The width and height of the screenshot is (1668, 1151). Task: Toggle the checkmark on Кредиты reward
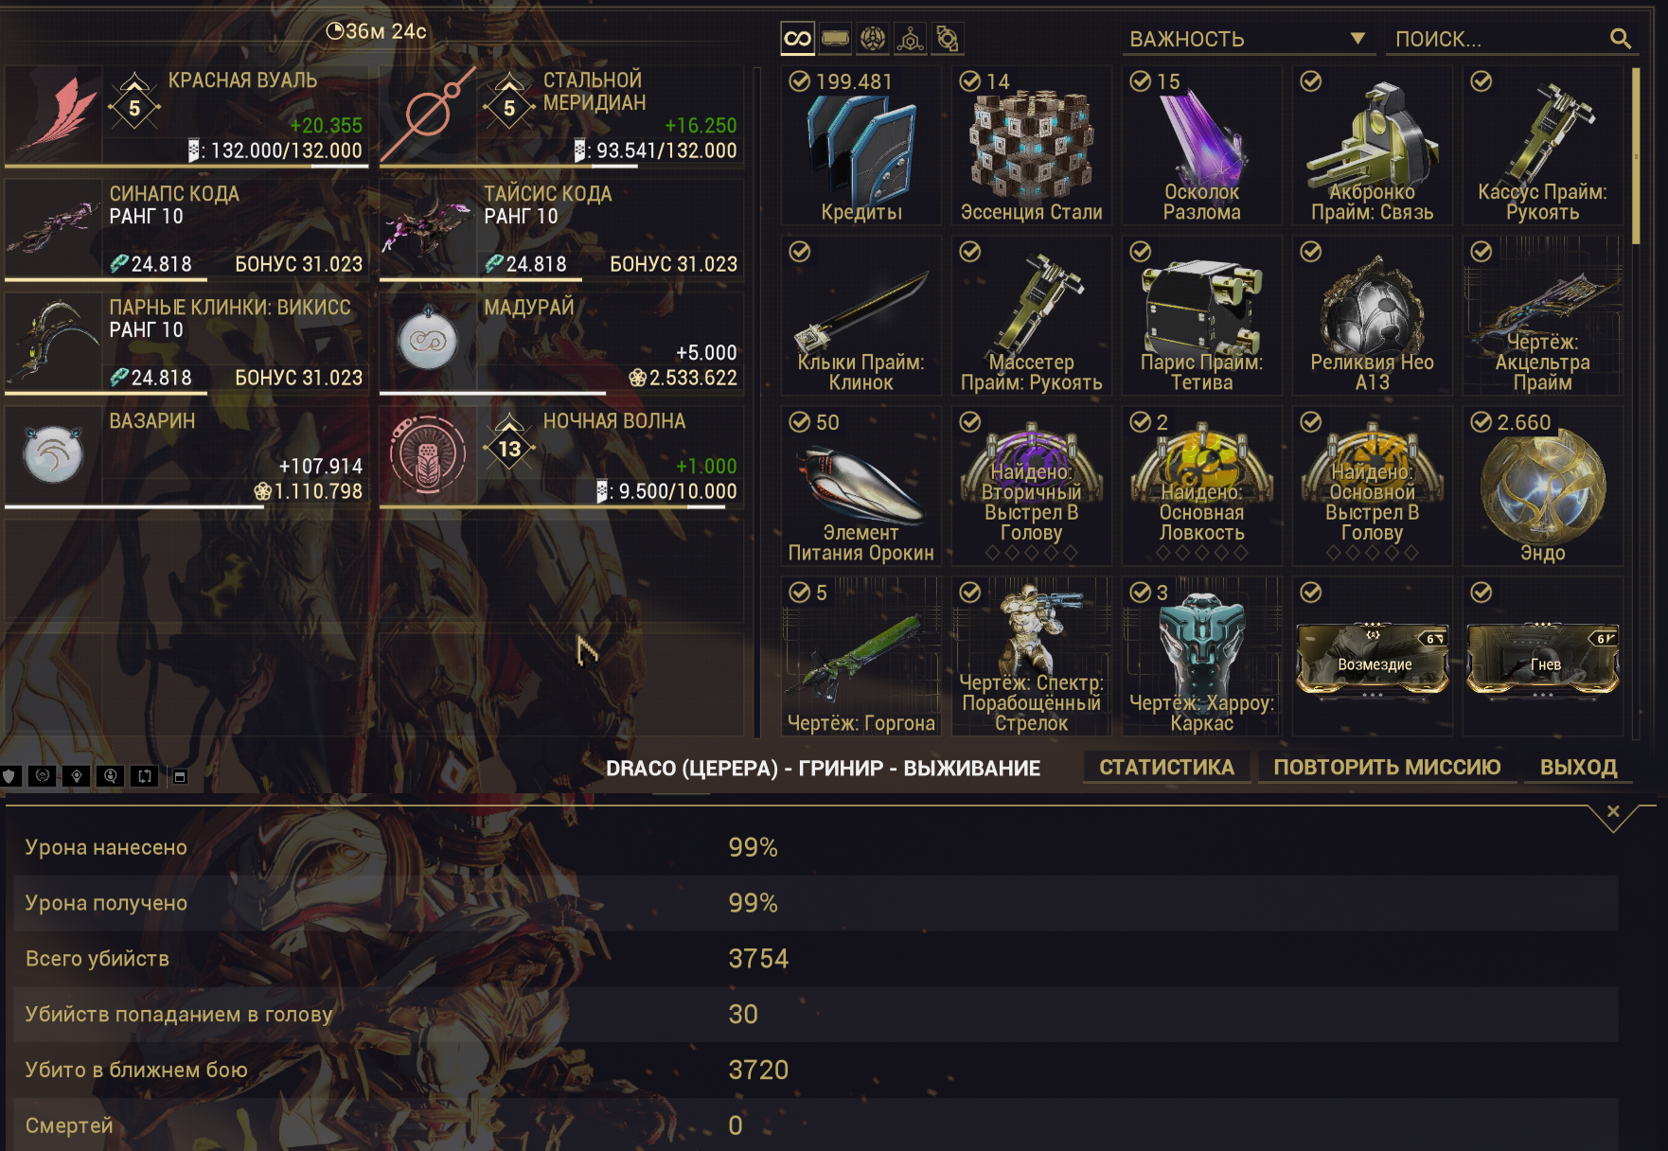800,81
